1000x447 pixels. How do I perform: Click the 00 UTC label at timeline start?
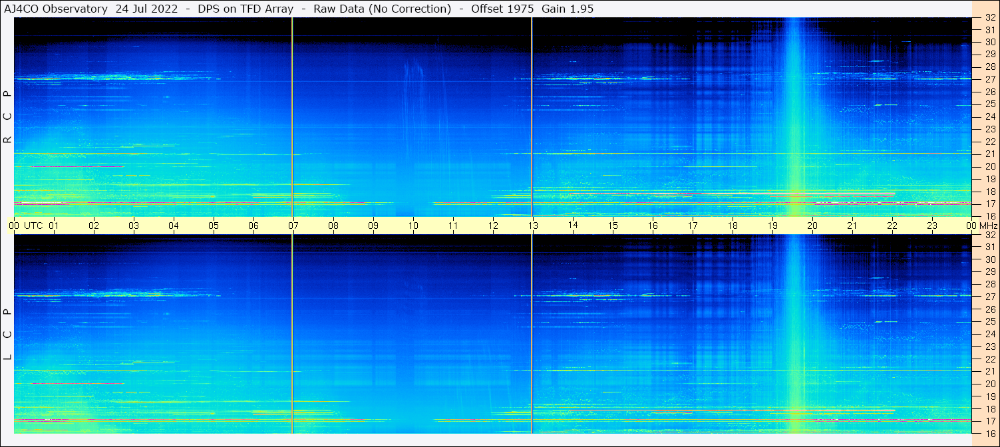point(25,225)
